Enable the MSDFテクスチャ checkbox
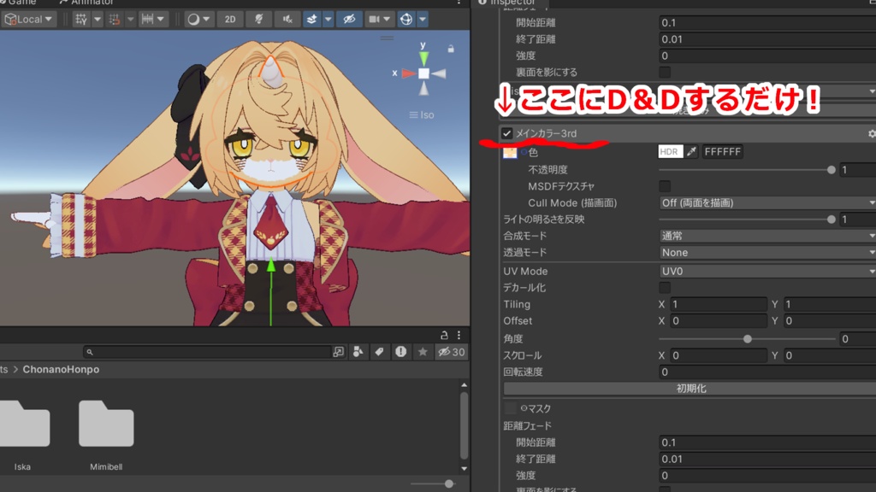 665,186
